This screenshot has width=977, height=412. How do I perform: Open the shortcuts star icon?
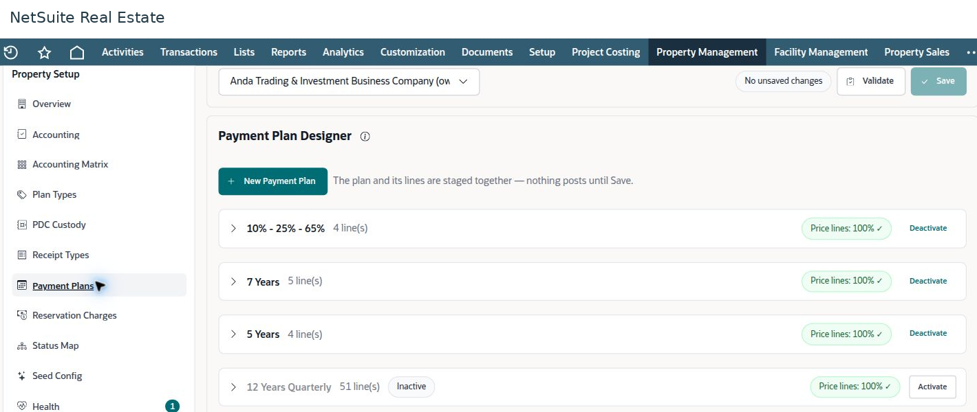click(45, 52)
